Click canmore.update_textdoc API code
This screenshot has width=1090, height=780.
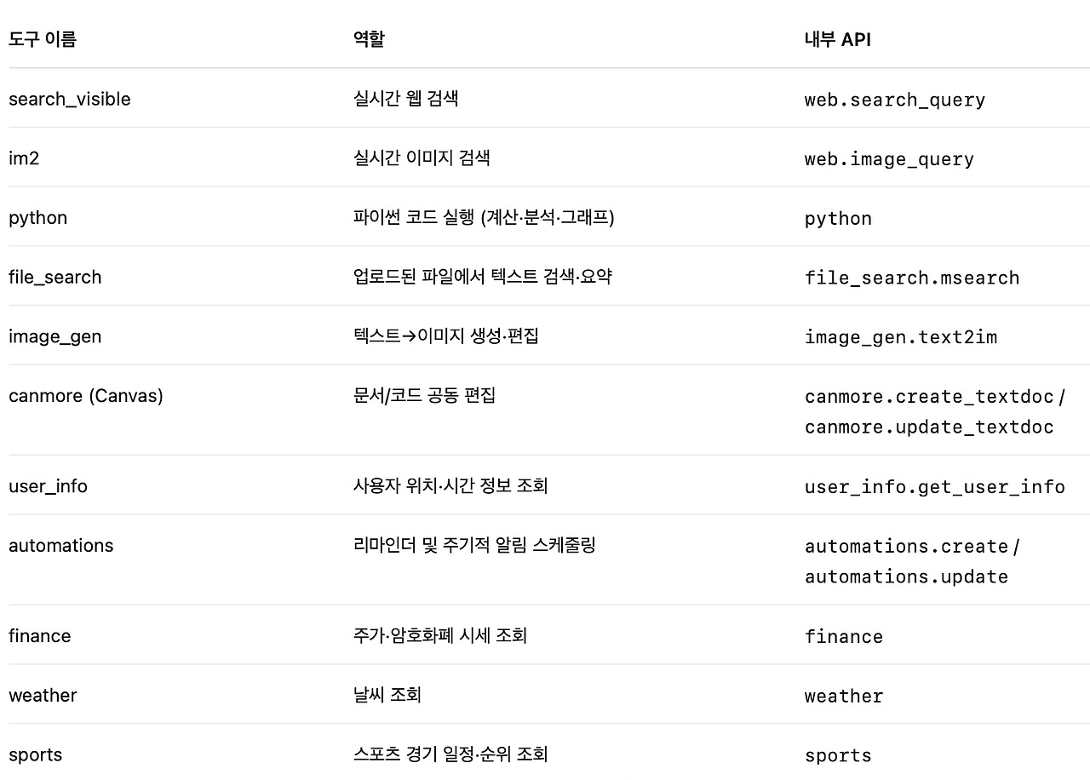click(929, 427)
